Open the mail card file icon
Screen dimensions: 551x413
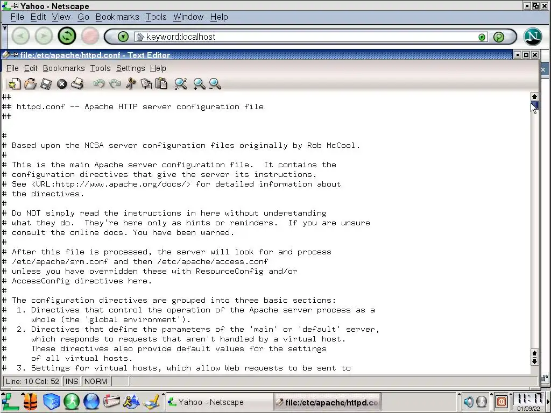coord(111,401)
